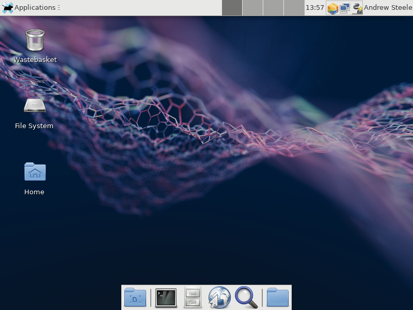Open File Manager cabinet icon in dock
This screenshot has width=413, height=310.
[x=193, y=298]
